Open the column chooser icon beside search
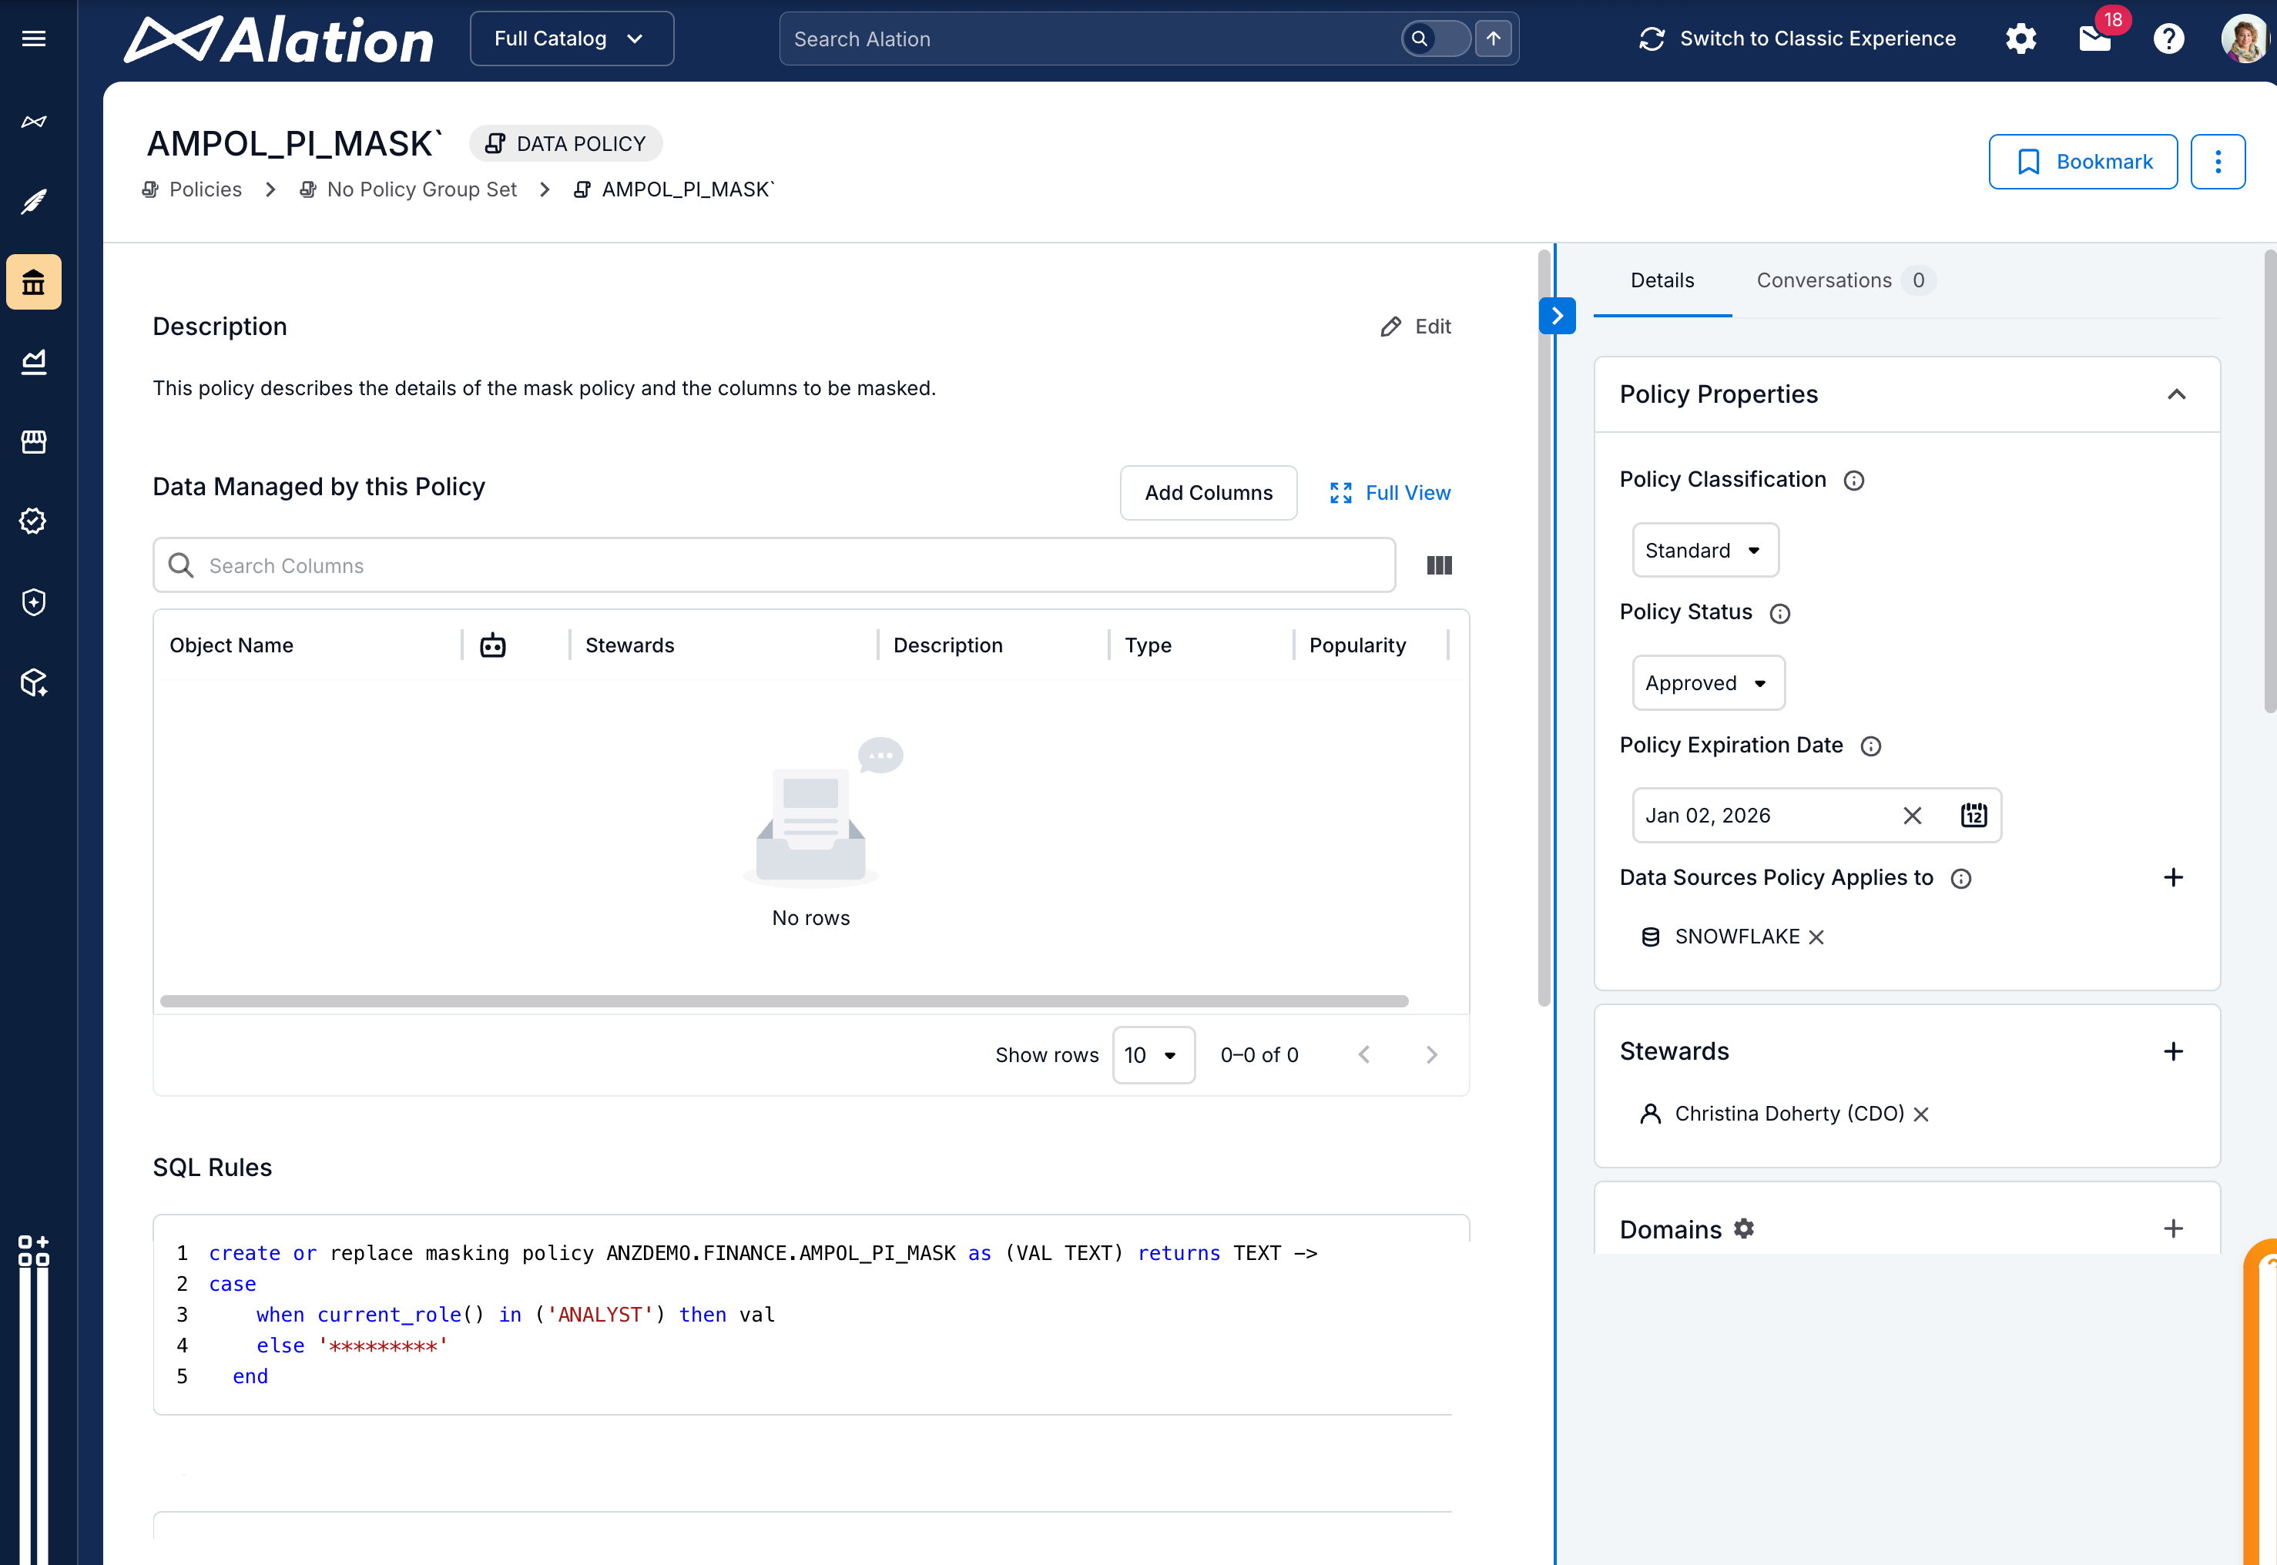 point(1439,566)
